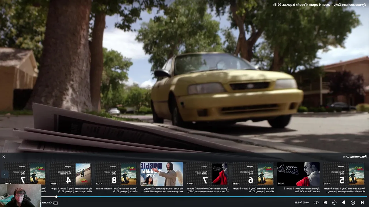This screenshot has height=207, width=369.
Task: Click the volume speaker icon
Action: [x=316, y=202]
